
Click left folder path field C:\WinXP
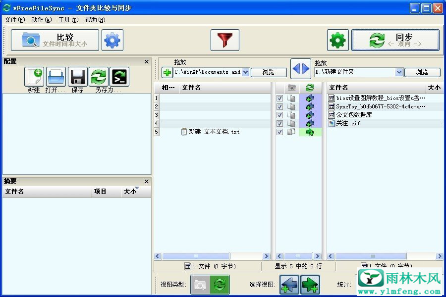tap(208, 72)
